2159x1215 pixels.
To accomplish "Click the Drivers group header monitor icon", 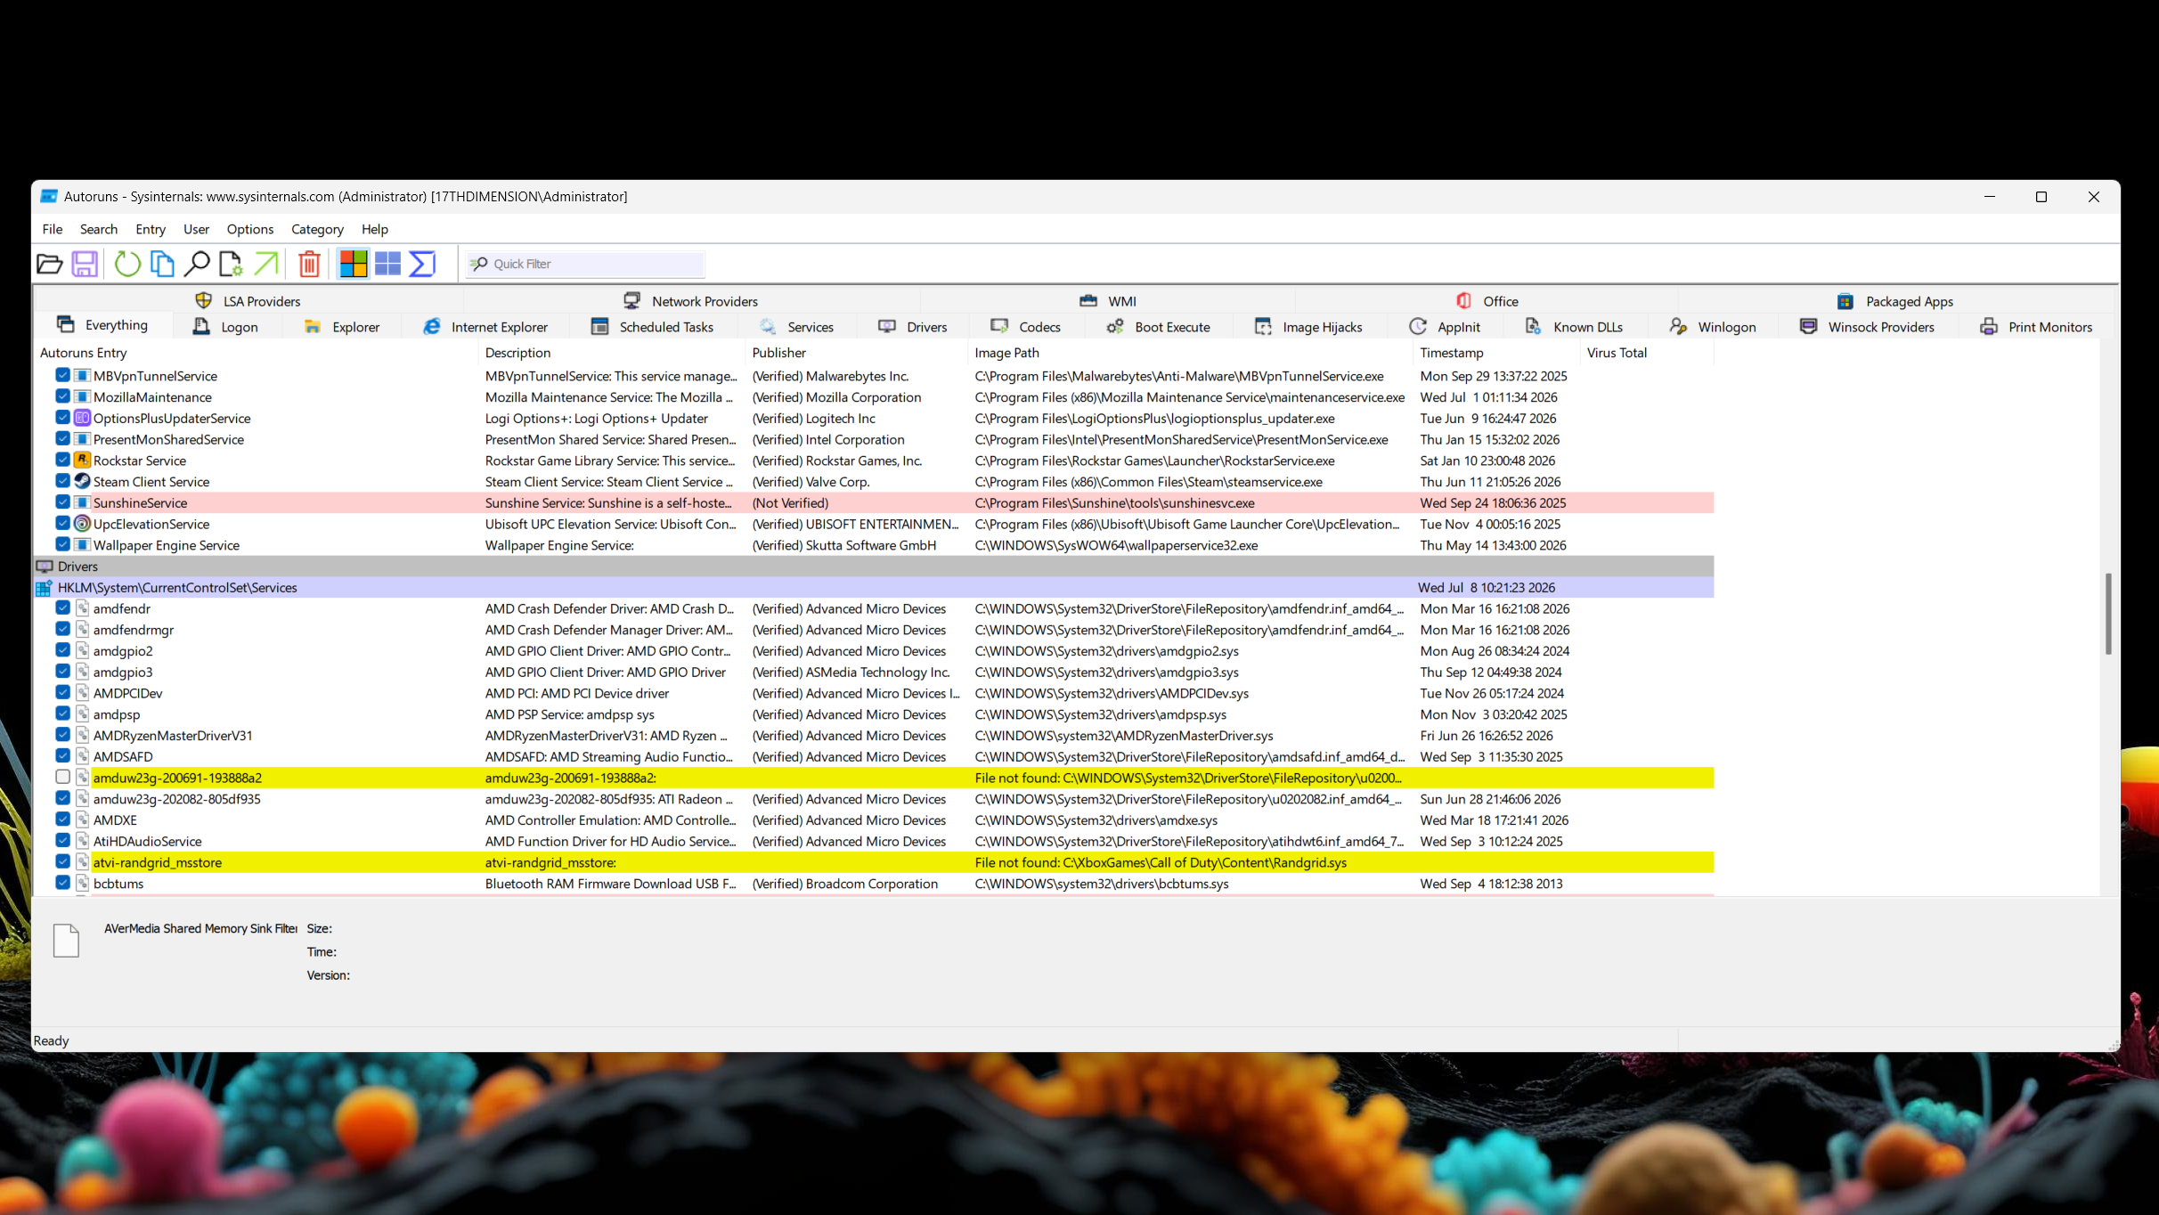I will pos(45,567).
